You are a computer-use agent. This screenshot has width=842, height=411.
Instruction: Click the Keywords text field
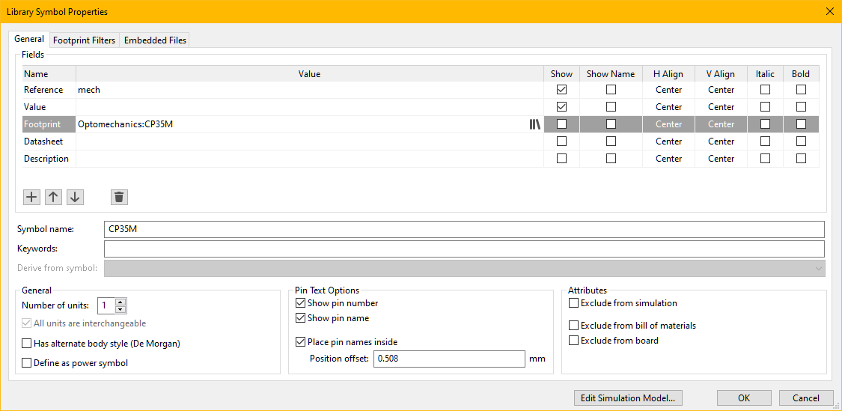pos(463,249)
